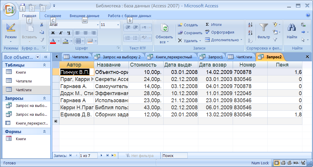This screenshot has width=313, height=167.
Task: Click the Cut scissors icon
Action: pyautogui.click(x=41, y=24)
